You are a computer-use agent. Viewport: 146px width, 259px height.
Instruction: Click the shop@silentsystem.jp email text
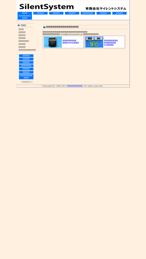[x=71, y=34]
